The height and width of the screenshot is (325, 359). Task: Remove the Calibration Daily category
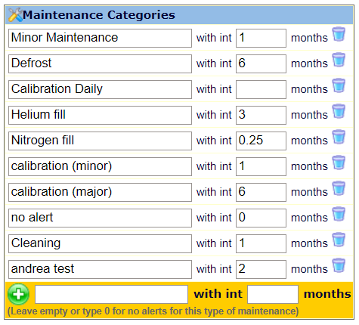[x=339, y=85]
